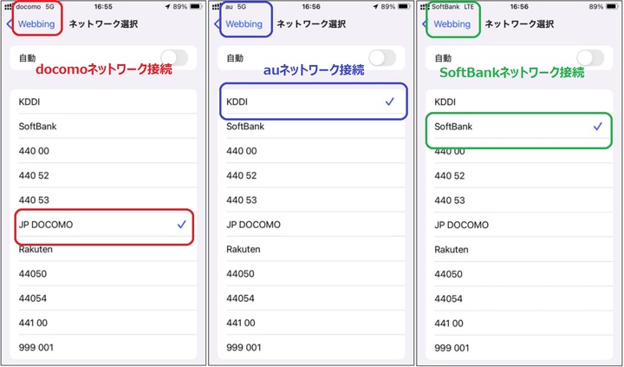This screenshot has width=624, height=367.
Task: Toggle 自動 switch in SoftBank screen
Action: tap(590, 58)
